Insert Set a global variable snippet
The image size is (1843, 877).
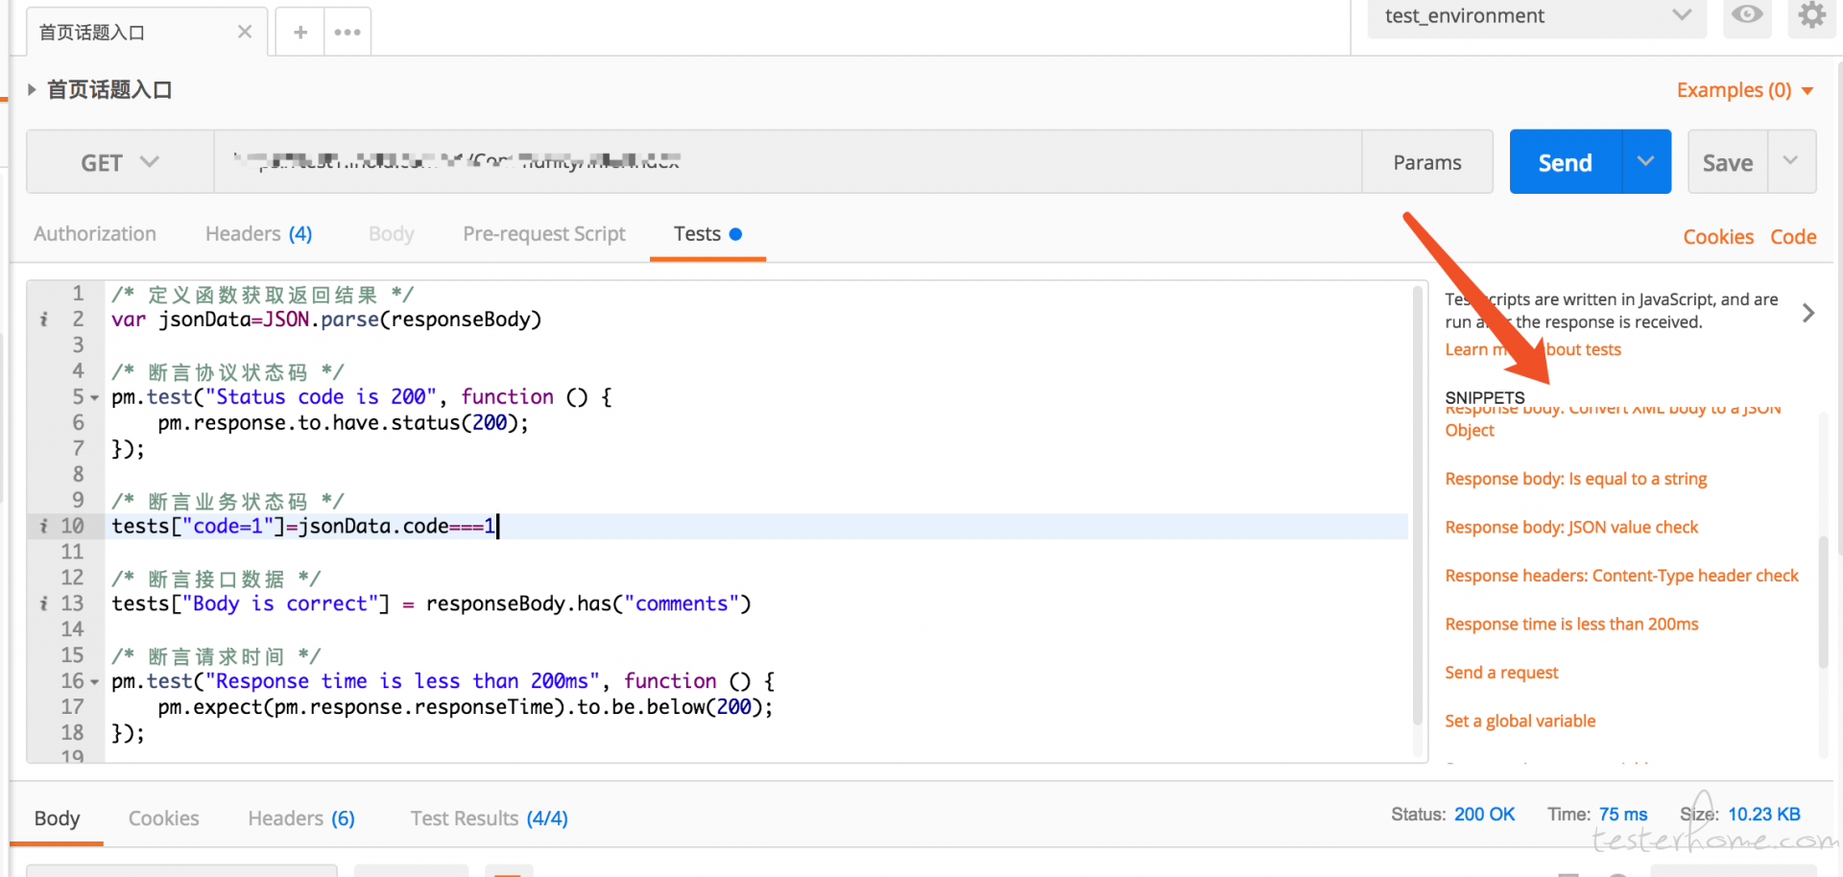pos(1520,722)
